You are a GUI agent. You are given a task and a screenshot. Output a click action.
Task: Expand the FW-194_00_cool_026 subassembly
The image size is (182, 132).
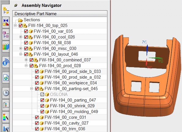pyautogui.click(x=21, y=37)
